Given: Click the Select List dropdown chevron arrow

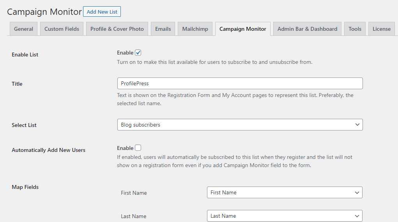Looking at the screenshot, I should pos(357,125).
